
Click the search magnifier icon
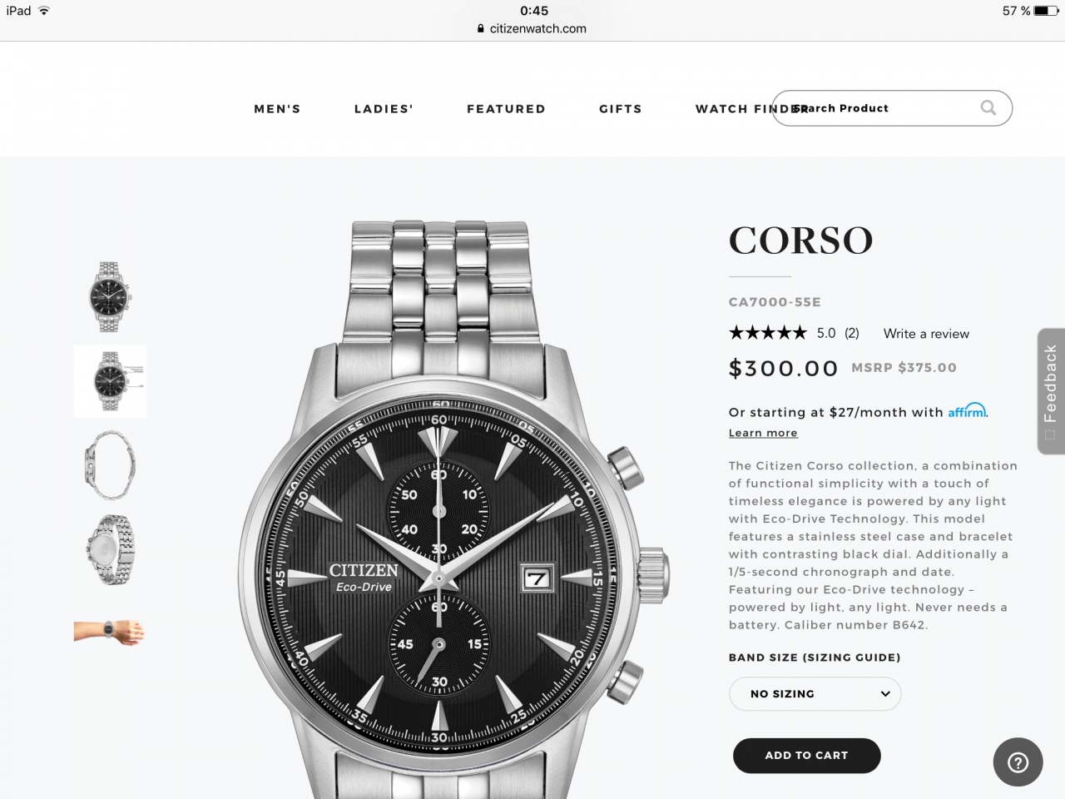tap(988, 107)
